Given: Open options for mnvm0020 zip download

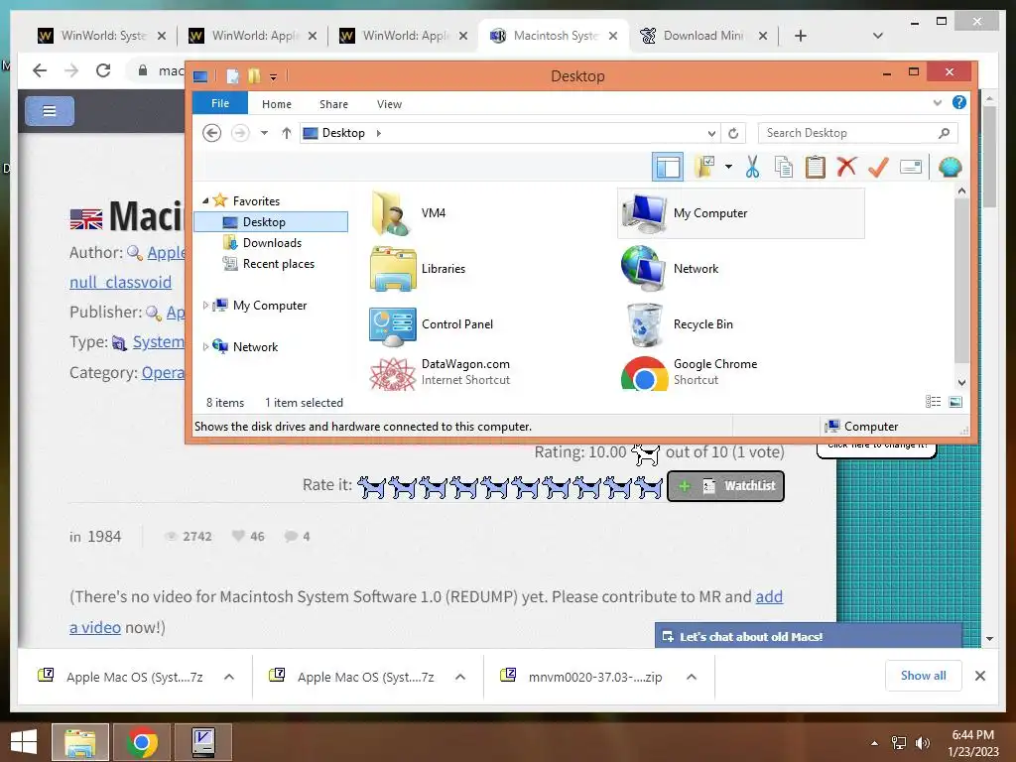Looking at the screenshot, I should coord(692,677).
